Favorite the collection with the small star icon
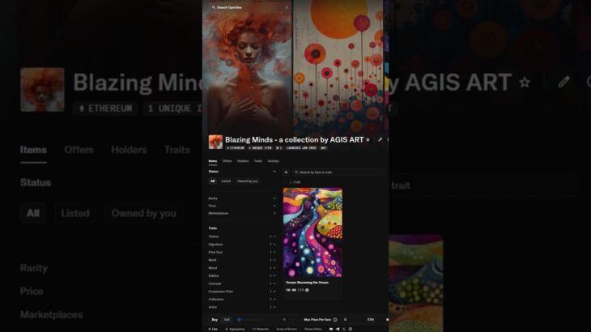The image size is (591, 332). point(368,140)
